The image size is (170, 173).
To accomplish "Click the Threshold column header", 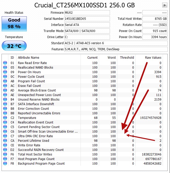I will [x=126, y=58].
